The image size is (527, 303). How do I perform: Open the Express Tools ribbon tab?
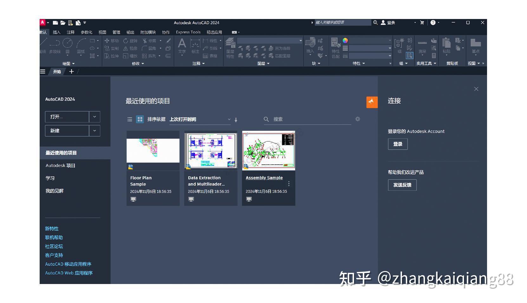pyautogui.click(x=188, y=32)
